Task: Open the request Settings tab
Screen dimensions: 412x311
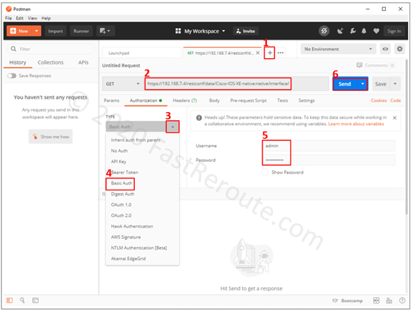Action: (x=307, y=100)
